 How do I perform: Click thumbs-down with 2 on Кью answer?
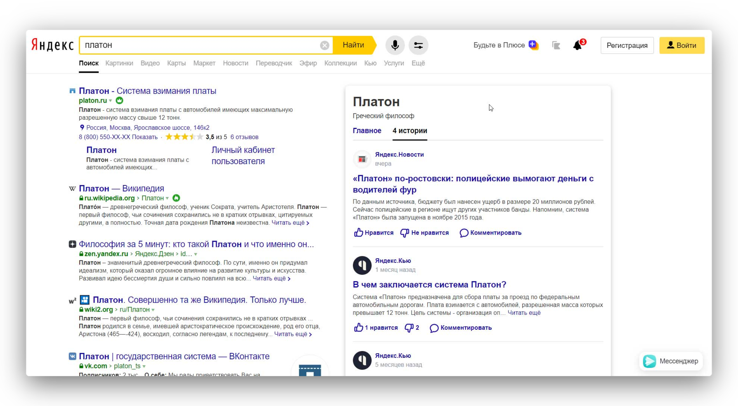tap(412, 328)
